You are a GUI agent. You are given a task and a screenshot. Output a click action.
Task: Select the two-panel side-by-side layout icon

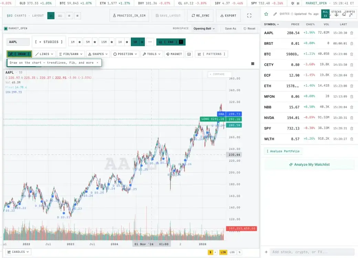[x=60, y=16]
